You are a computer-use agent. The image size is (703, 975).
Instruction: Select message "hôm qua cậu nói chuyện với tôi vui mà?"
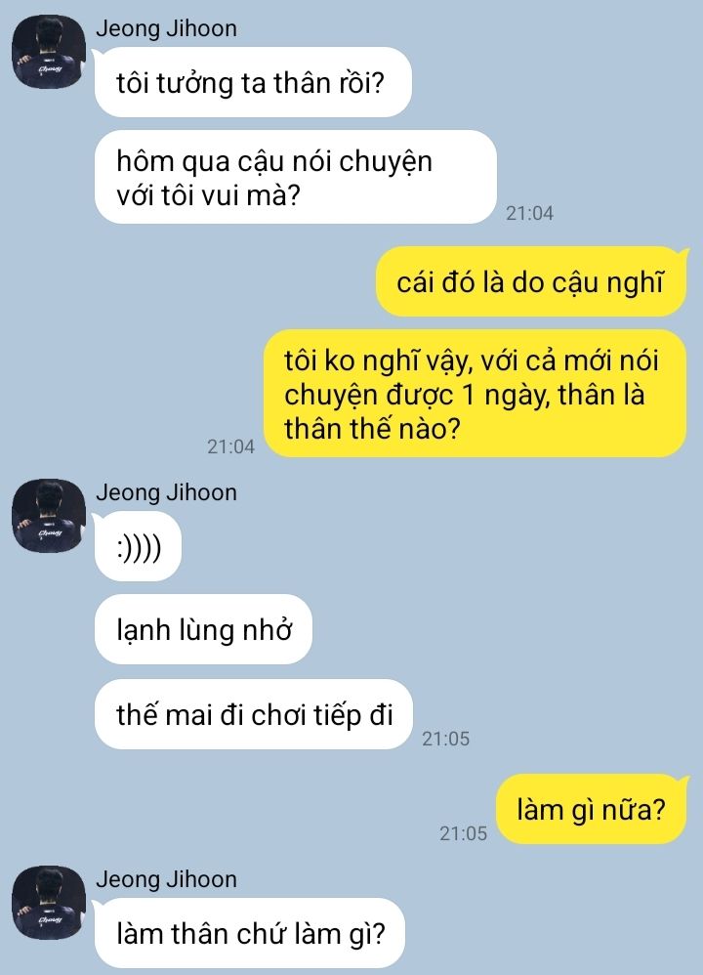pos(296,177)
